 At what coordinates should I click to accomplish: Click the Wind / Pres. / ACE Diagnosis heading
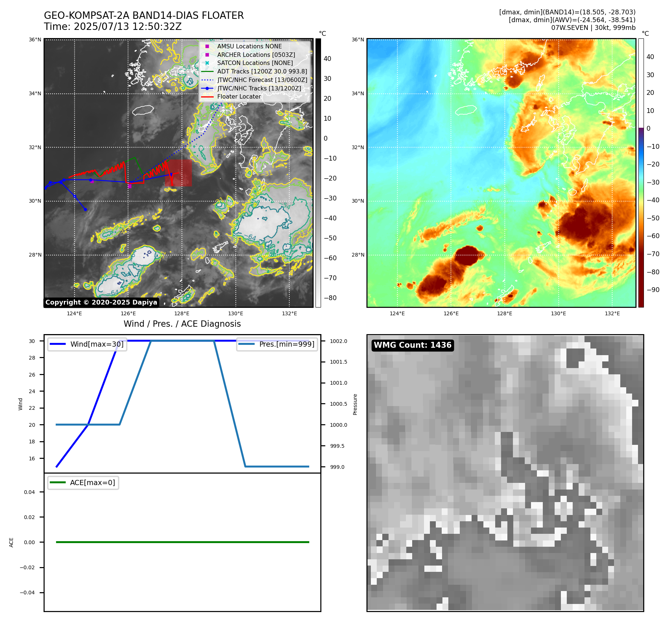click(182, 324)
